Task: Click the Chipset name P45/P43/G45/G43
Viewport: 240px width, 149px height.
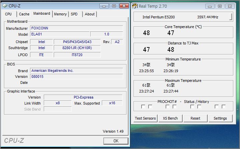Action: click(77, 42)
